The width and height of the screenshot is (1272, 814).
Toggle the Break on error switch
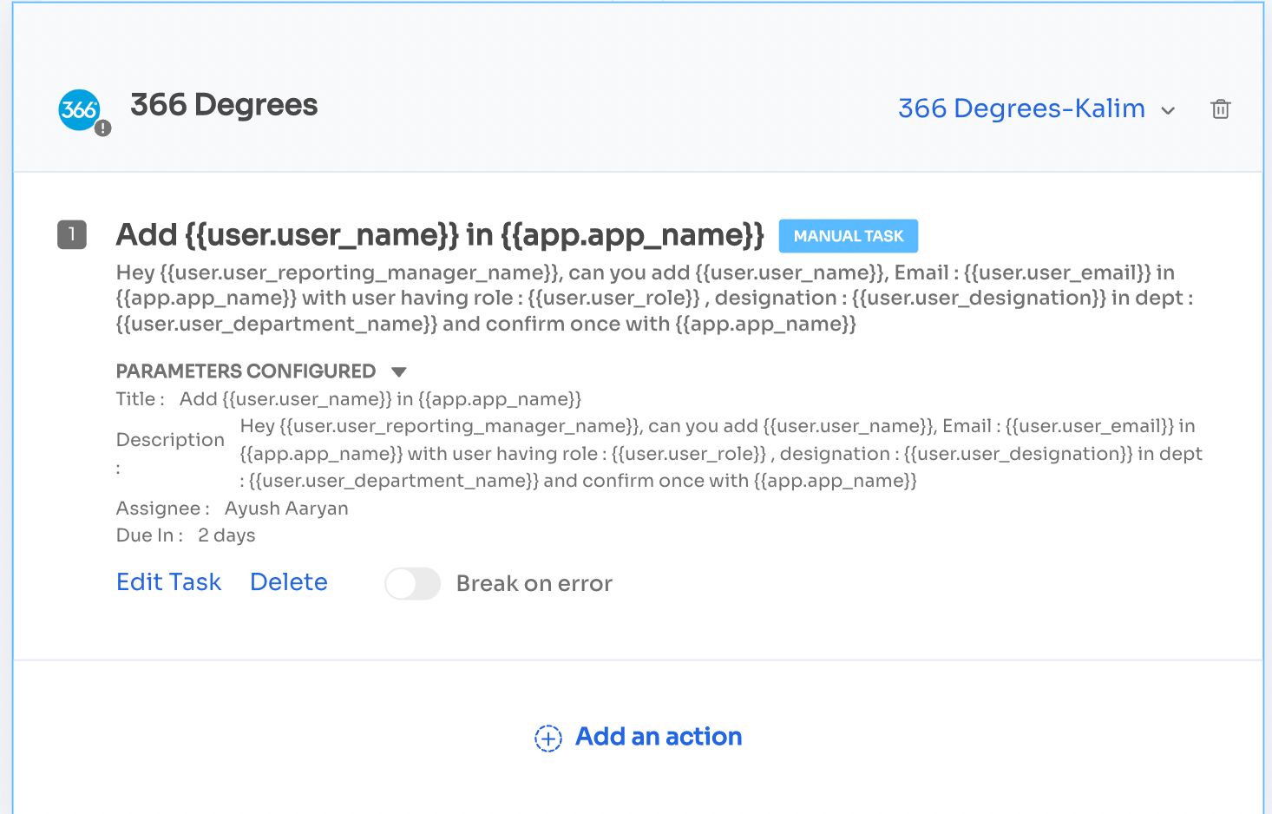click(x=413, y=583)
